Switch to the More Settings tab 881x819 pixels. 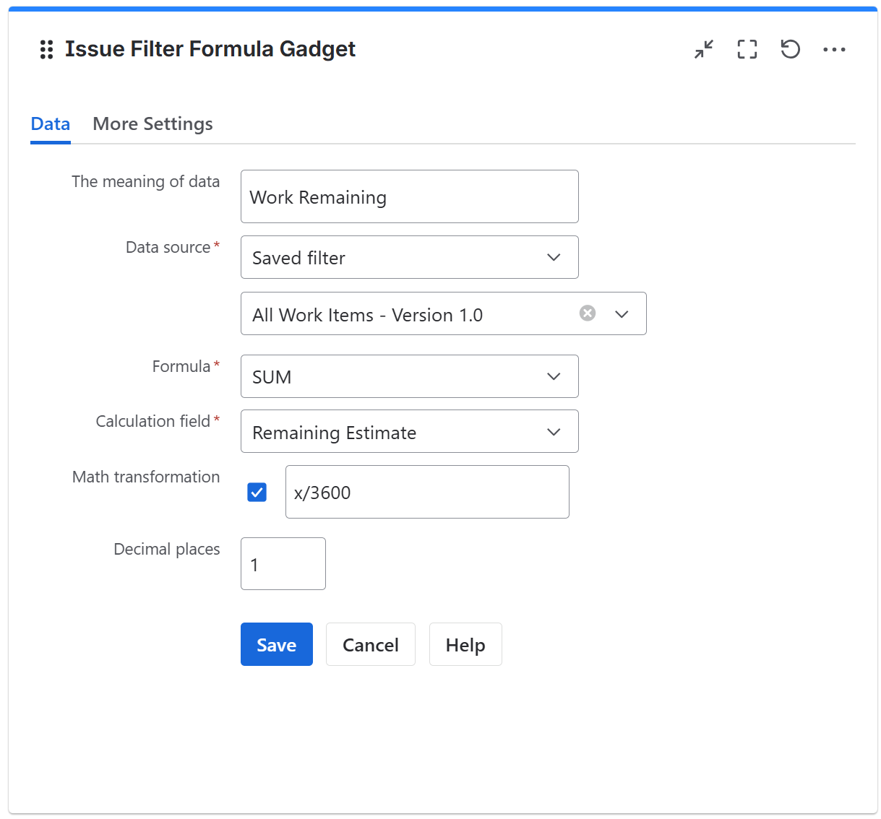152,123
